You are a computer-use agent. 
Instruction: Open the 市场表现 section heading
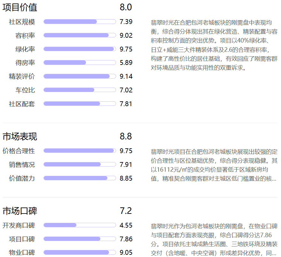(20, 136)
